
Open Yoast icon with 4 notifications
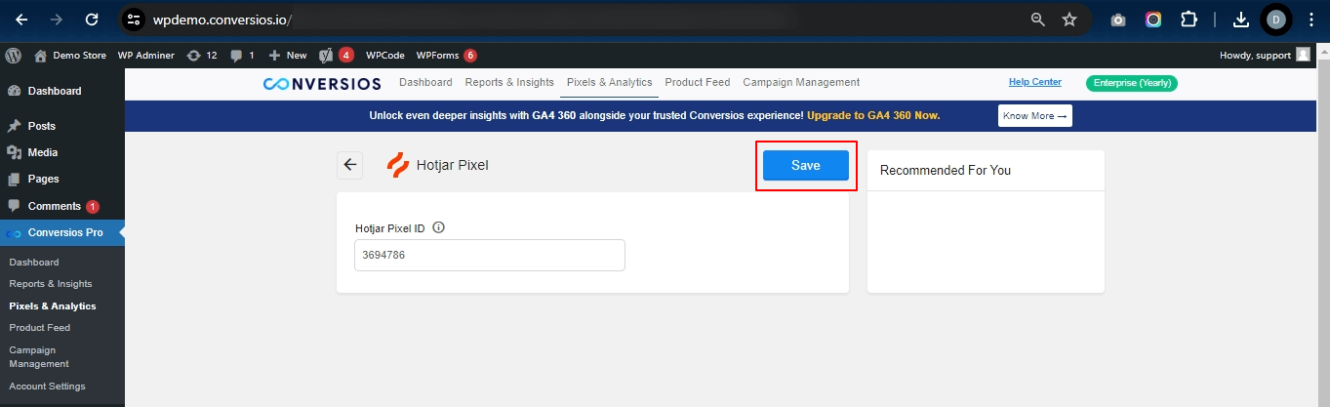[x=337, y=56]
